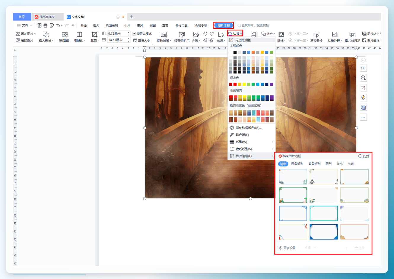
Task: Click the three-dots more icon in floating sidebar
Action: tap(363, 117)
